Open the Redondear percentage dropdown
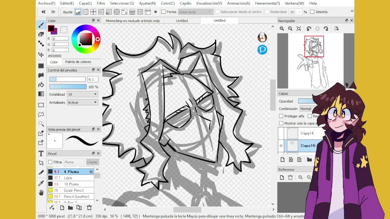 pyautogui.click(x=300, y=12)
